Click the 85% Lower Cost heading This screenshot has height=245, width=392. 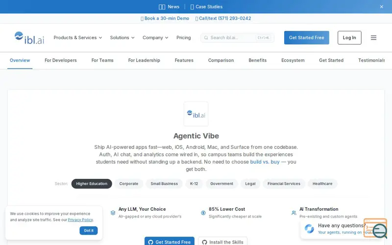227,209
